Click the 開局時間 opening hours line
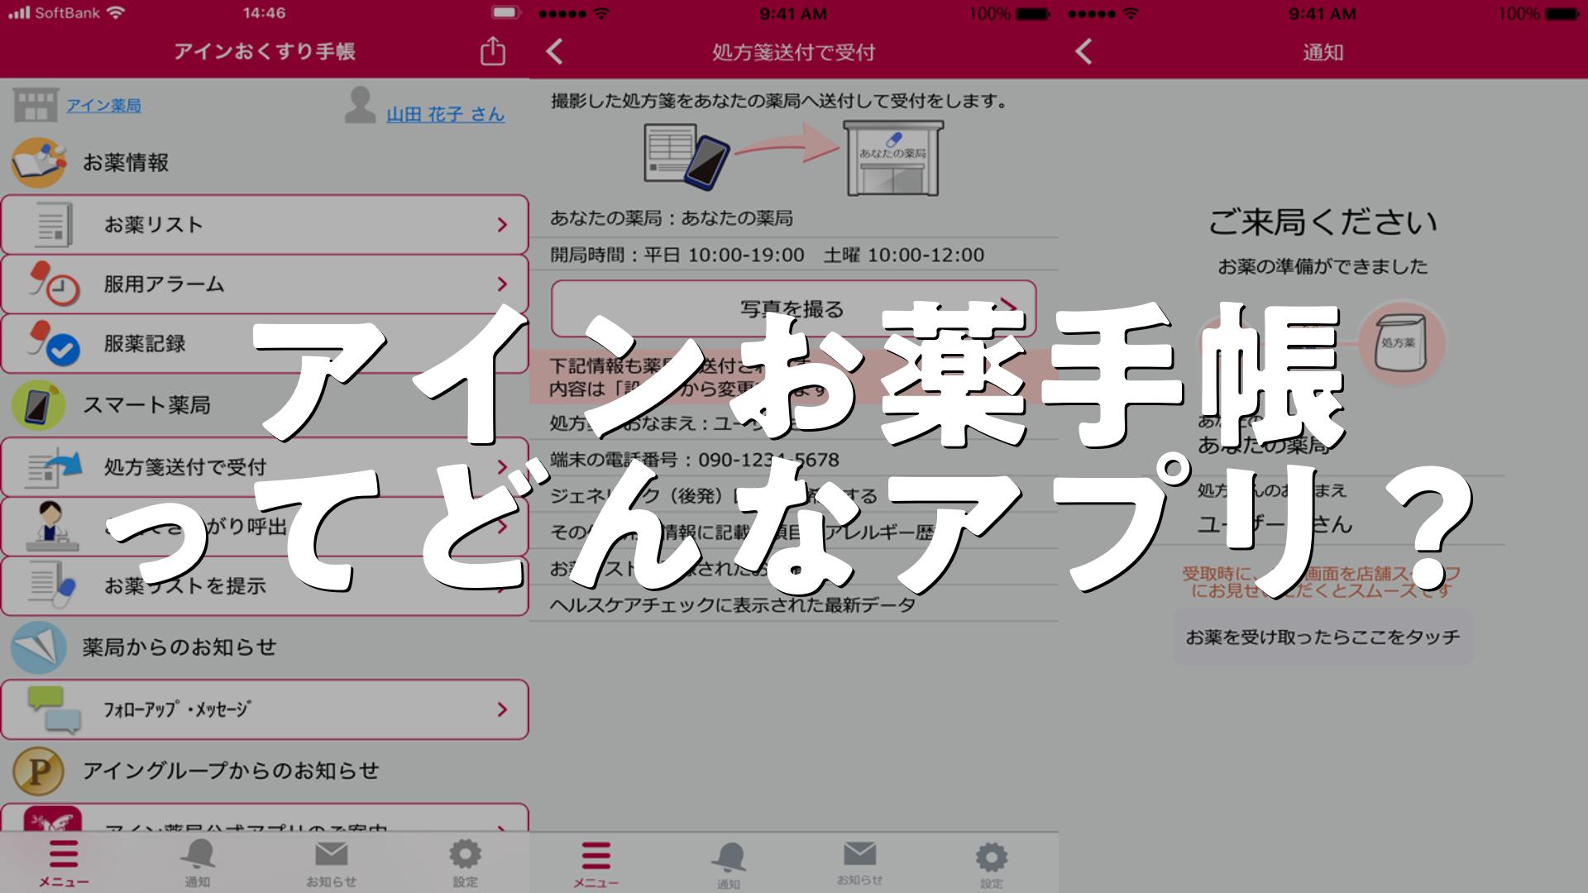The height and width of the screenshot is (893, 1588). pyautogui.click(x=768, y=255)
